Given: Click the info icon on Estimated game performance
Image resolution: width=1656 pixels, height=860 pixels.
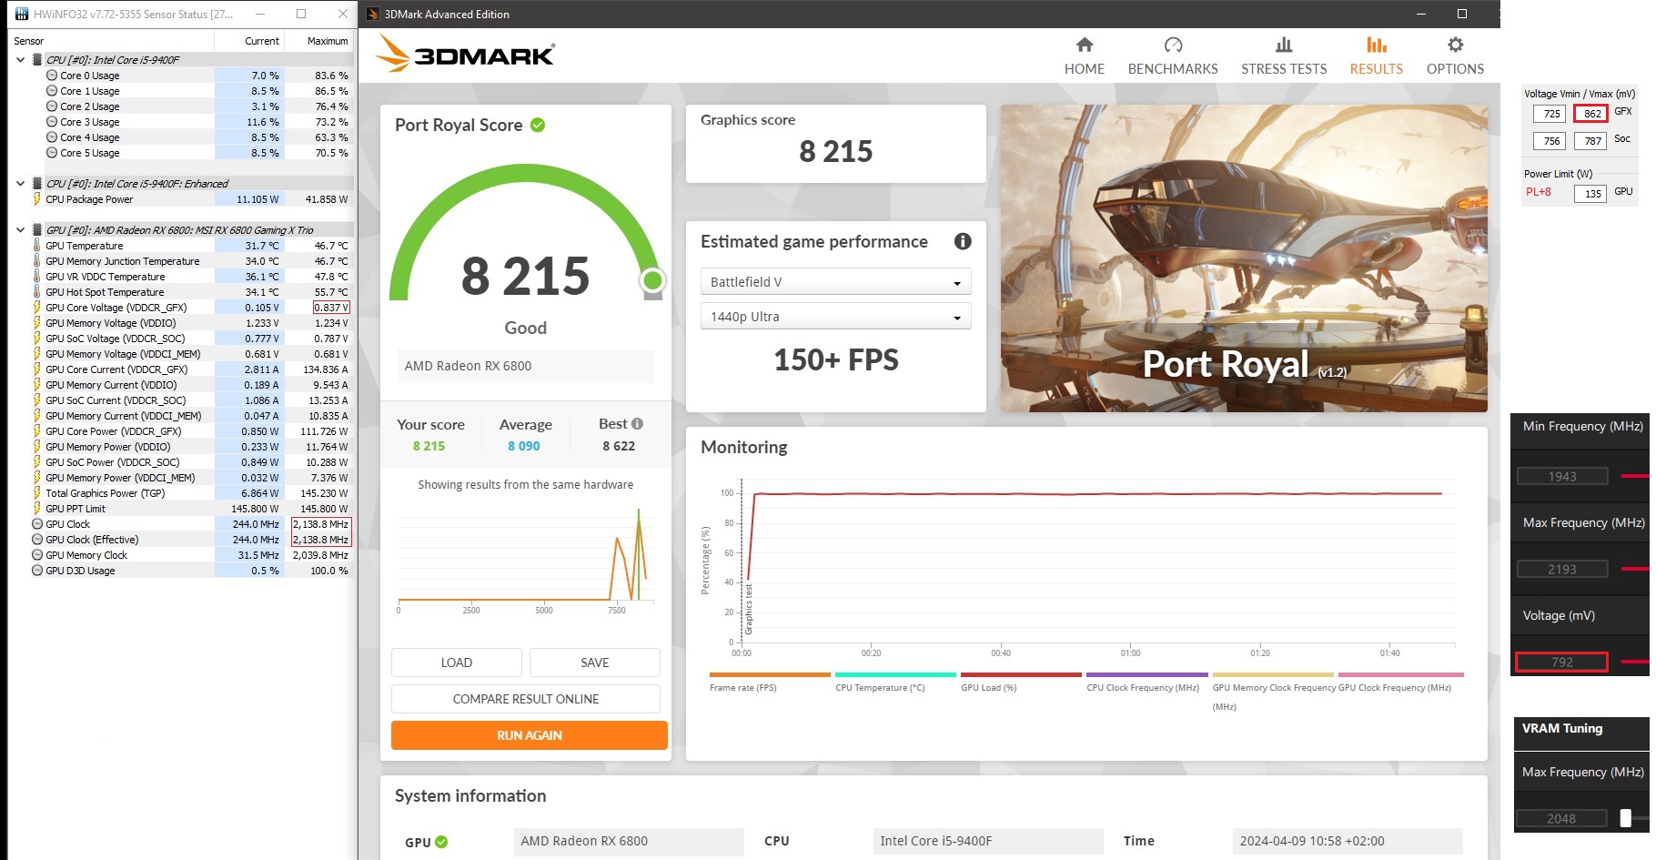Looking at the screenshot, I should coord(962,241).
